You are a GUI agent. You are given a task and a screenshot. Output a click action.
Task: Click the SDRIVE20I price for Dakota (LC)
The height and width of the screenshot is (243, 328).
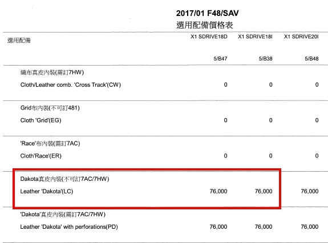click(x=310, y=191)
